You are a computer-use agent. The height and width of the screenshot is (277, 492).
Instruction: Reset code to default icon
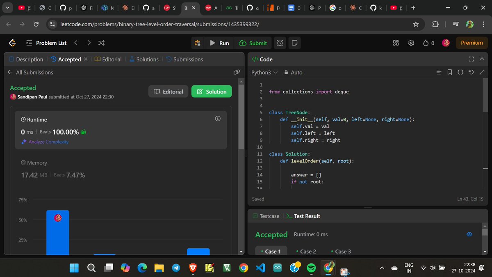[471, 72]
